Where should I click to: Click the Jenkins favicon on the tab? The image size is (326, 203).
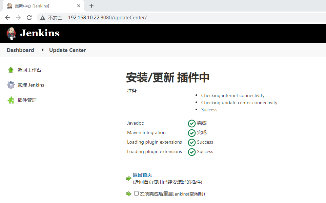tap(9, 6)
